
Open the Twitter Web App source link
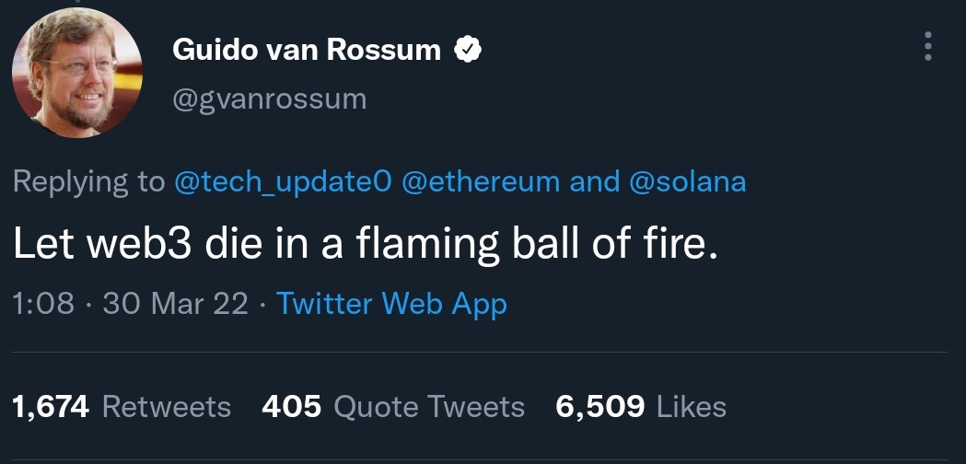391,304
